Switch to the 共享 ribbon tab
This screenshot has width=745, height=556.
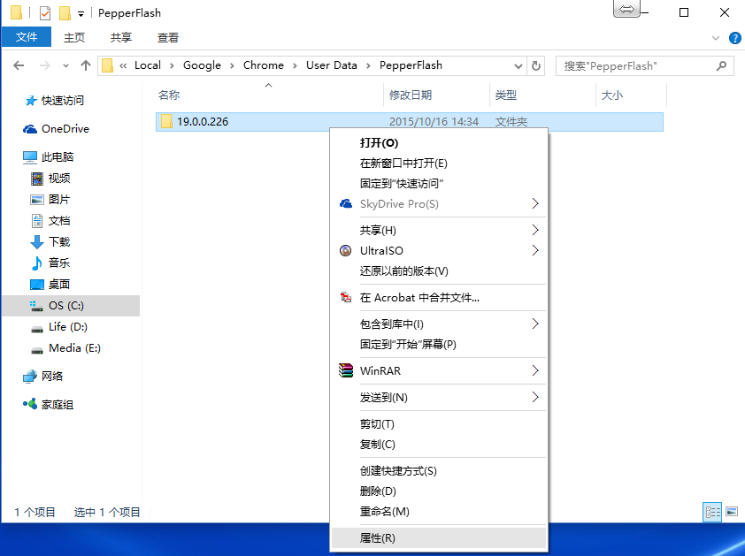[120, 37]
